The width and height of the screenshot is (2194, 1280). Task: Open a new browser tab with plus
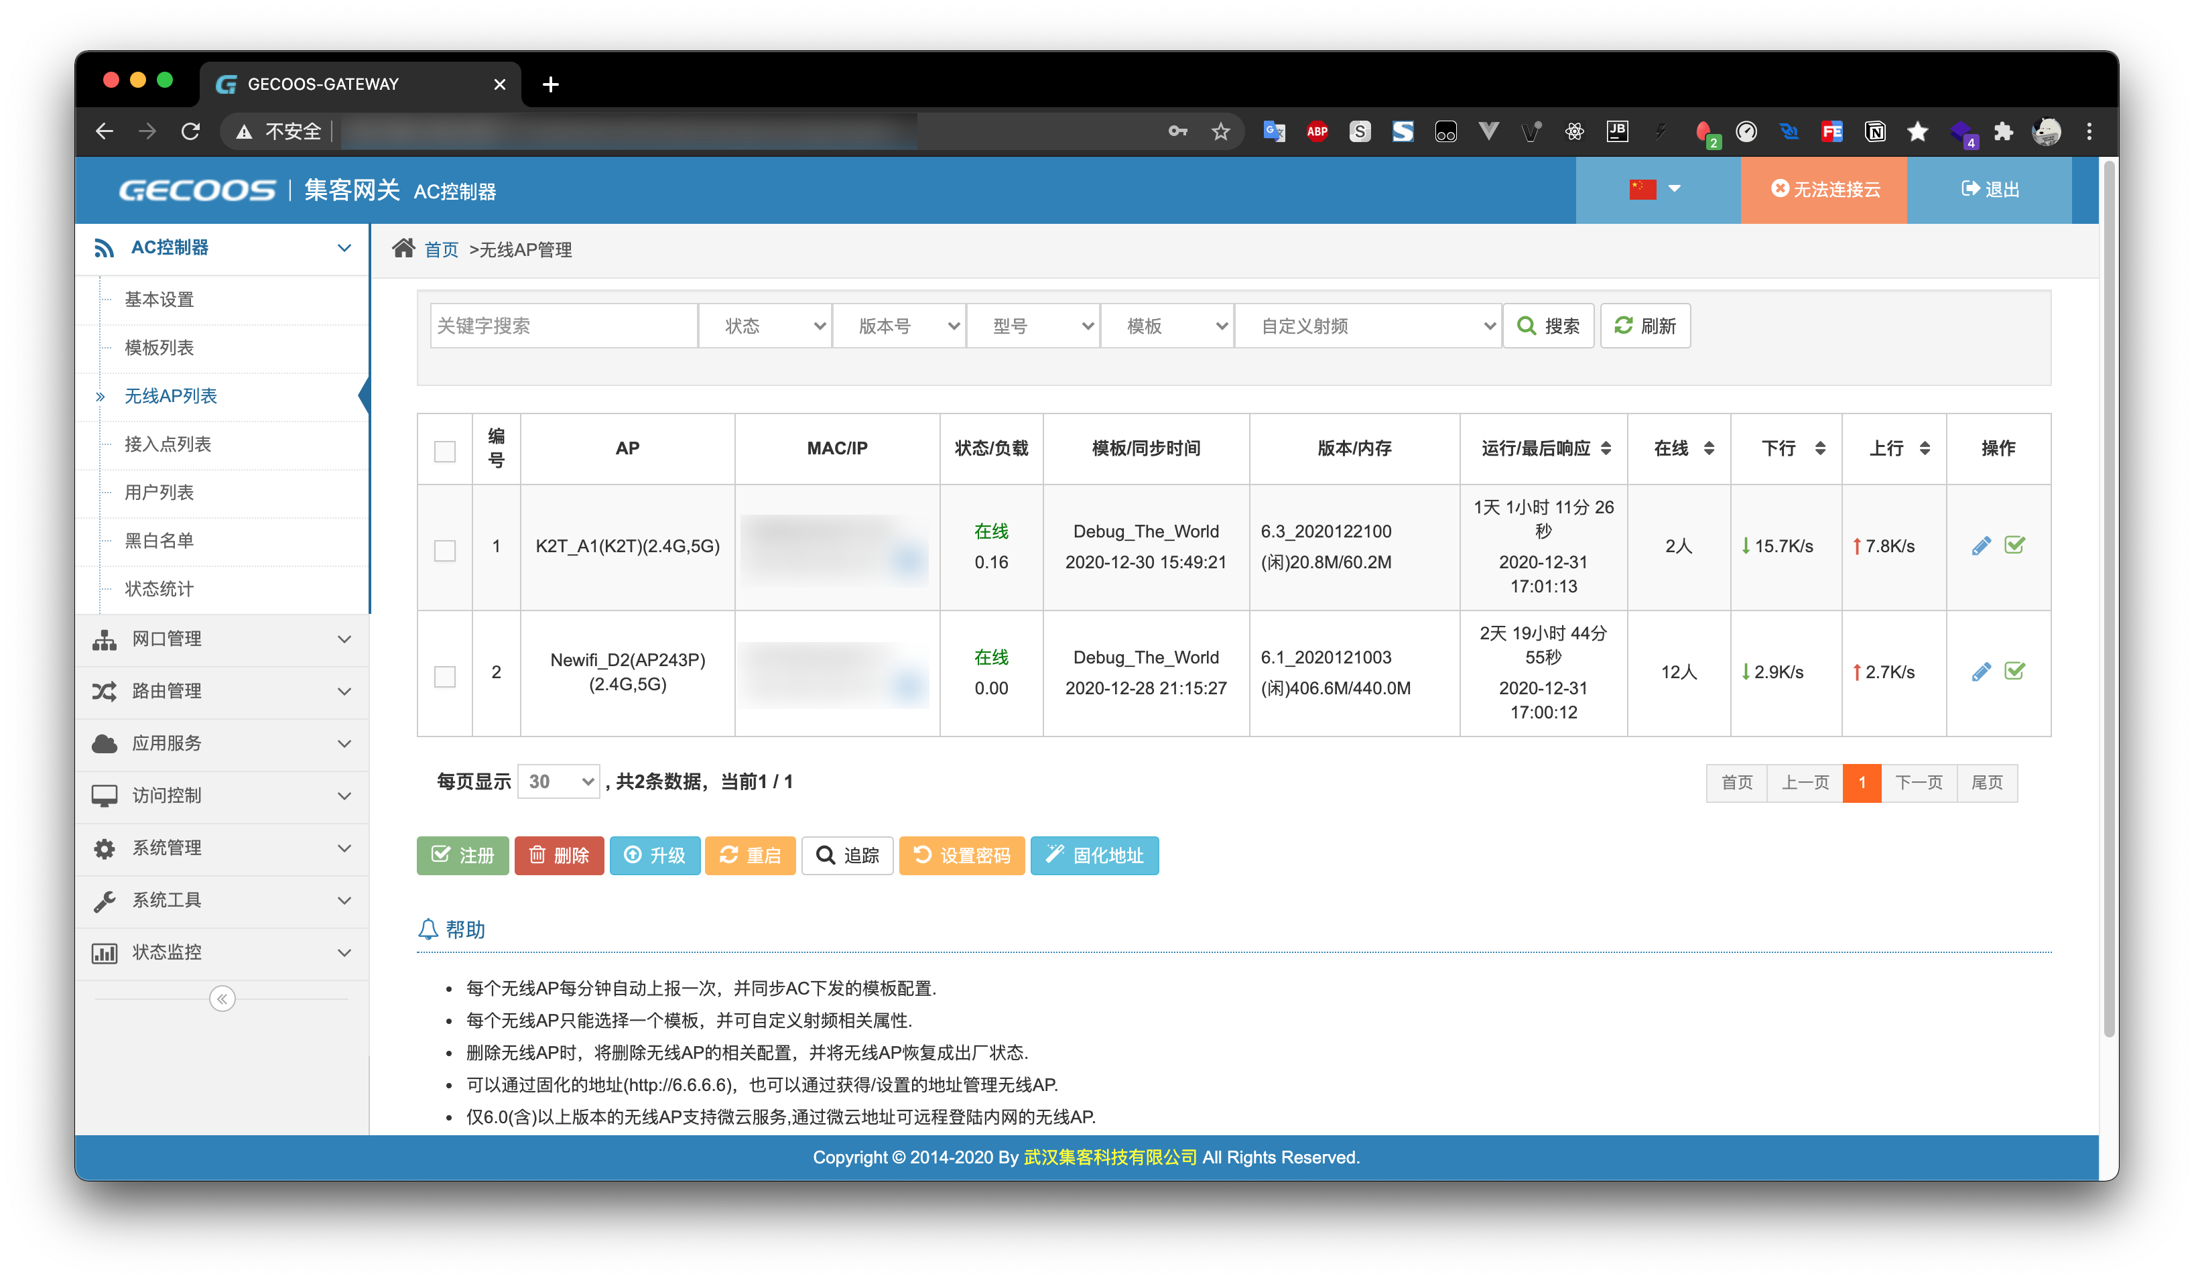(x=550, y=84)
